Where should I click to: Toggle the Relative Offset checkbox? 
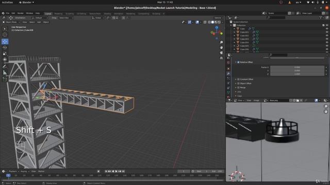click(x=238, y=62)
